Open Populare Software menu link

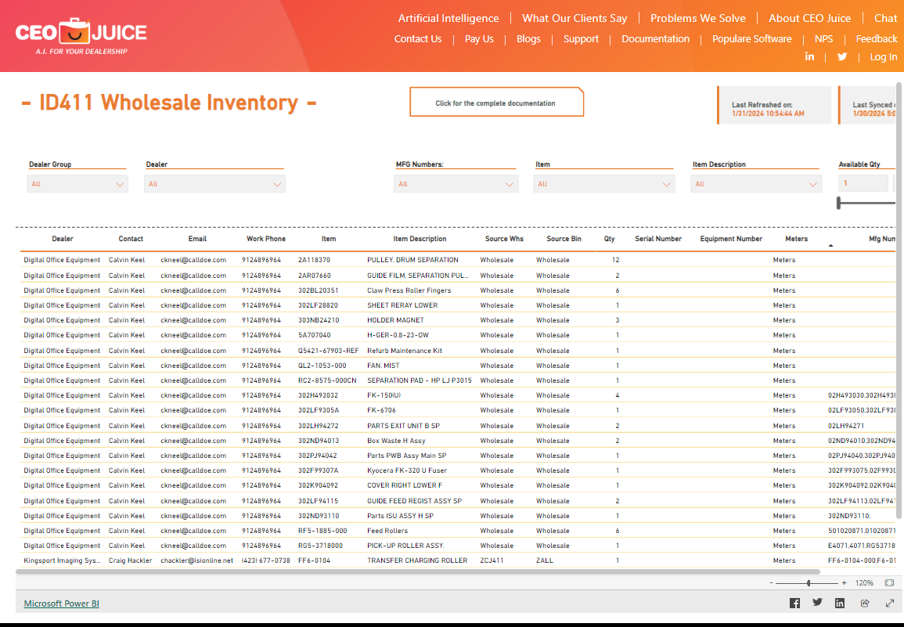click(x=752, y=38)
